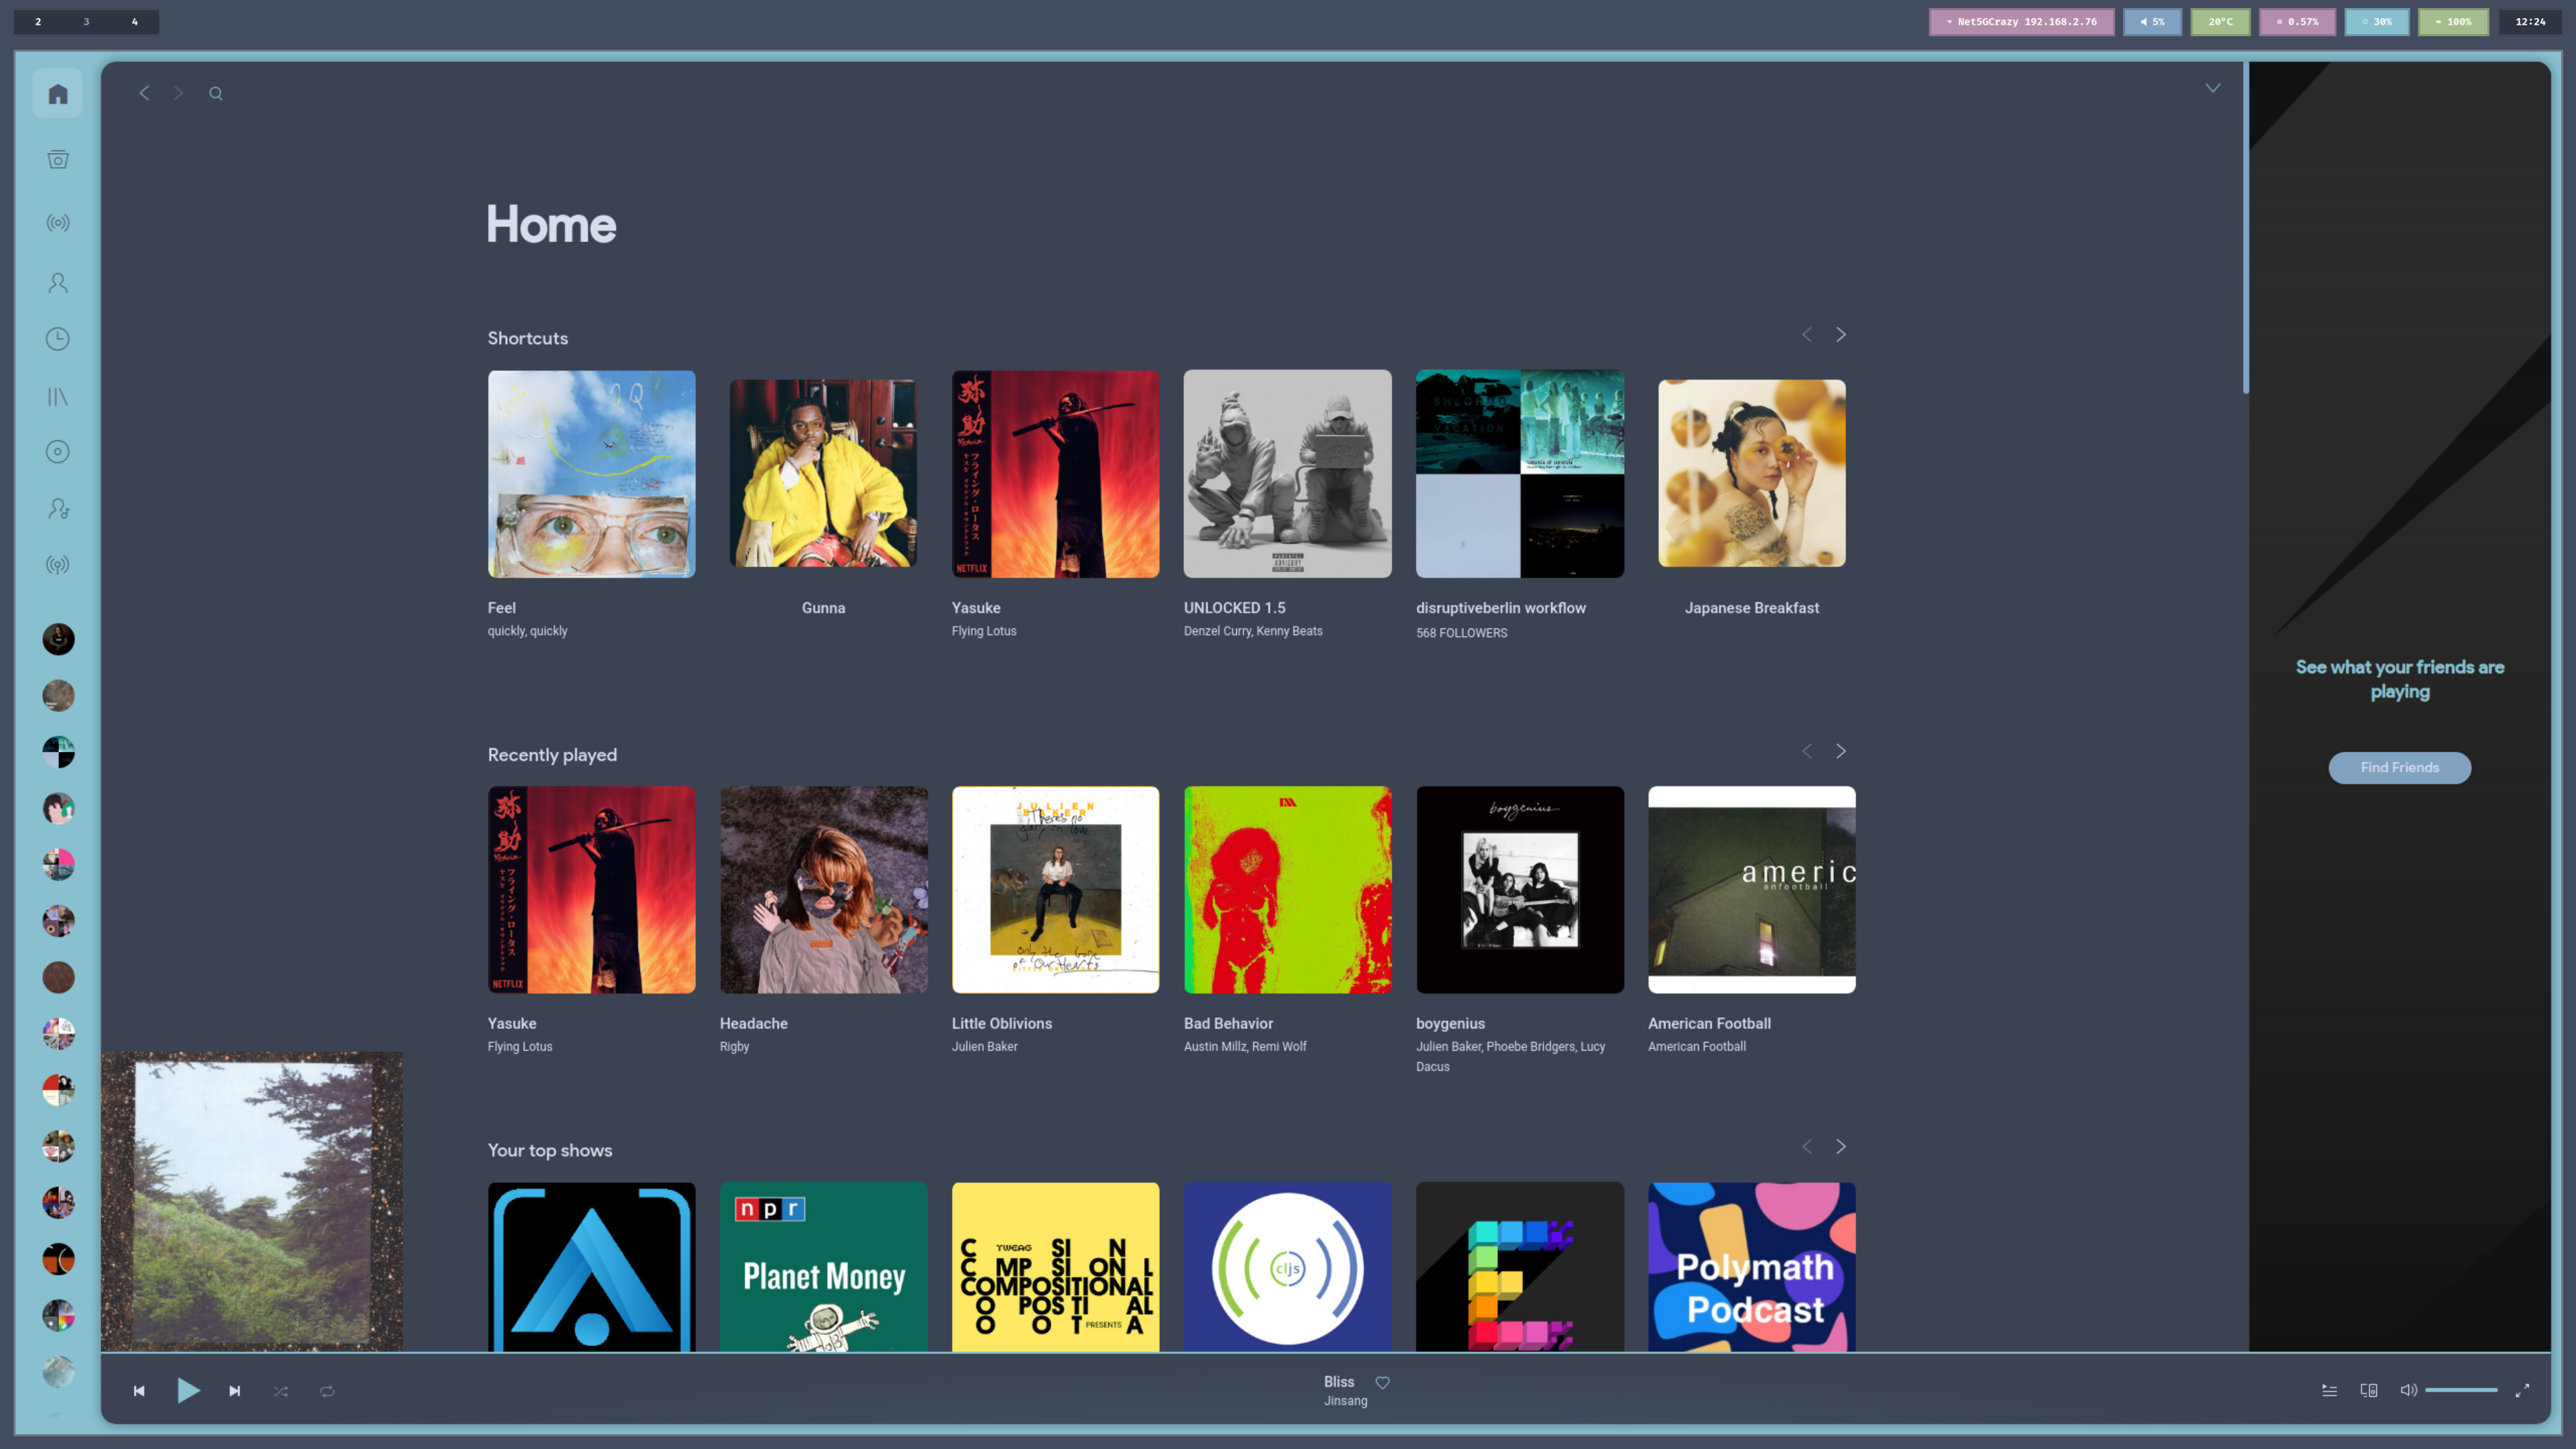Like the song Bliss with heart

1382,1382
